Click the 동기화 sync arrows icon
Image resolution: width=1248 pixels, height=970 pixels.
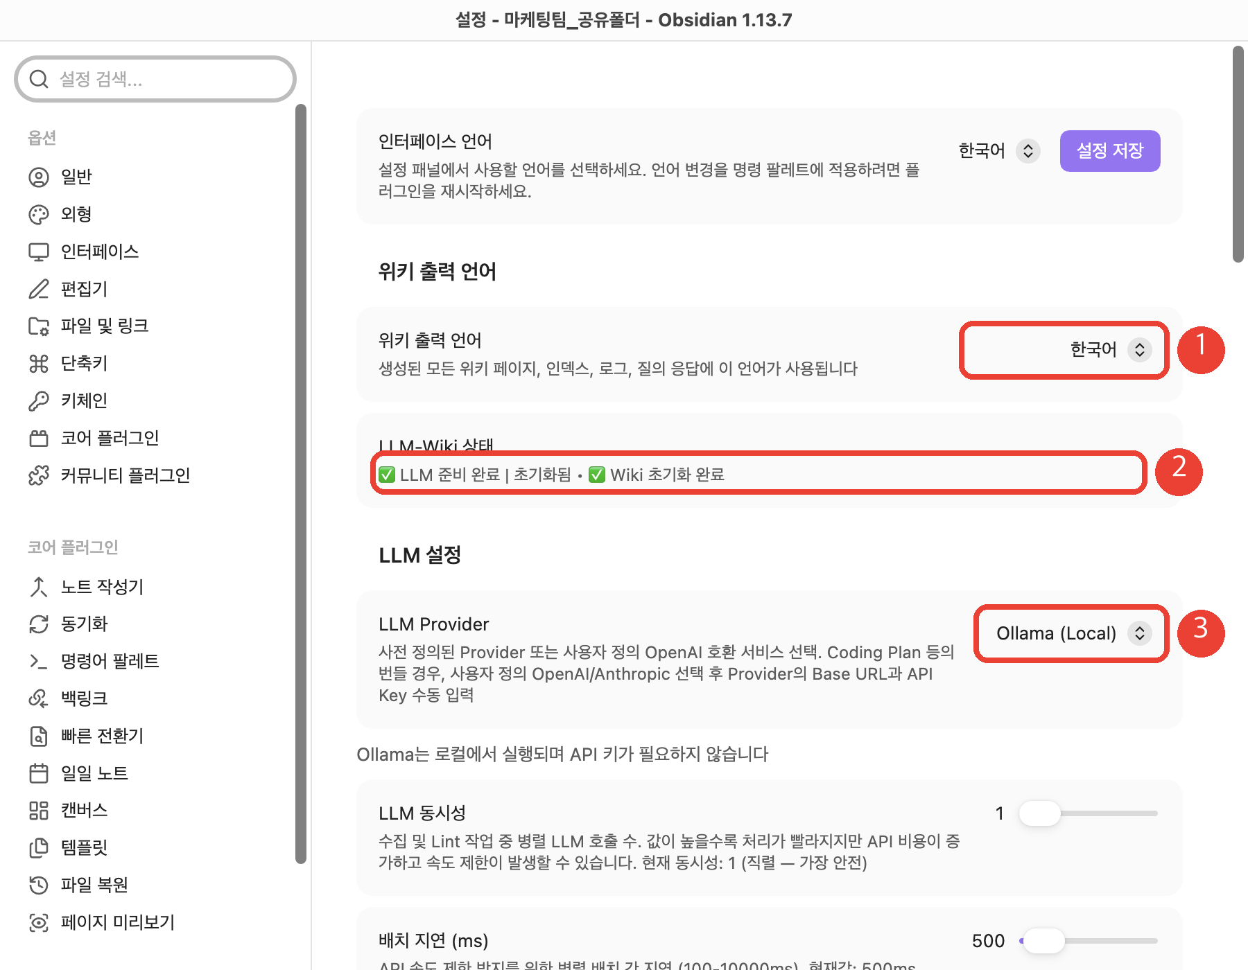pos(39,624)
